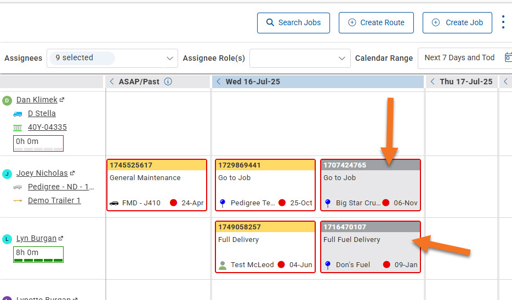Click red status dot beside 09-Jan
512x300 pixels.
tap(386, 264)
